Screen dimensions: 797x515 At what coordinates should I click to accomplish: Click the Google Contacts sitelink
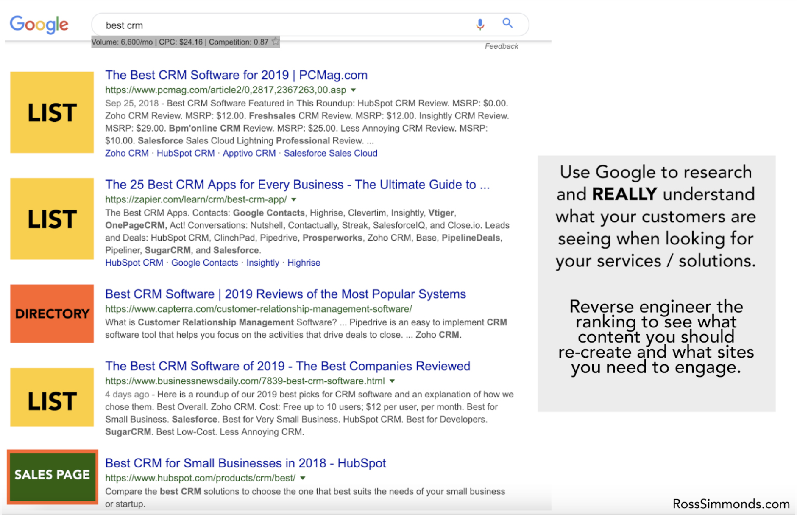(204, 263)
